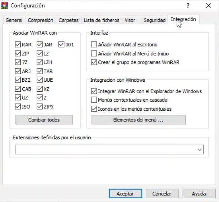This screenshot has width=219, height=202.
Task: Click the Cancelar button
Action: pos(162,193)
